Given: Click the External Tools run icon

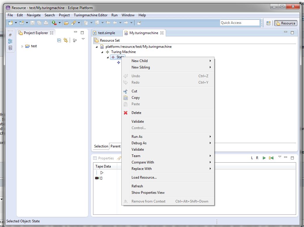Looking at the screenshot, I should coord(54,23).
